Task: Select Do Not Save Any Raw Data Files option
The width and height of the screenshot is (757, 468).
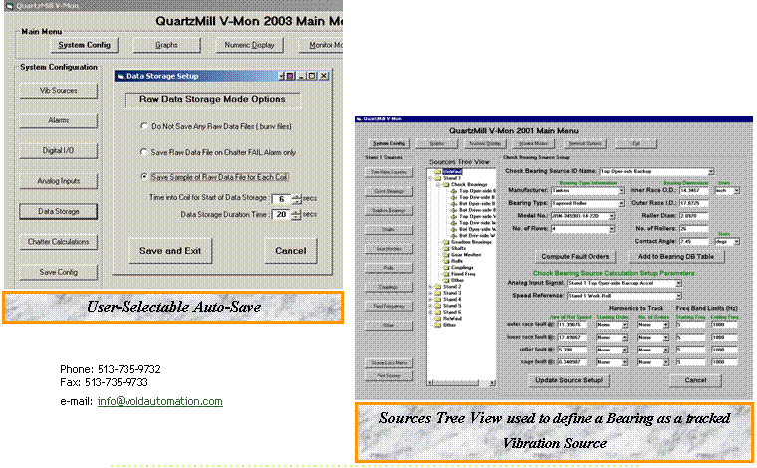Action: point(143,126)
